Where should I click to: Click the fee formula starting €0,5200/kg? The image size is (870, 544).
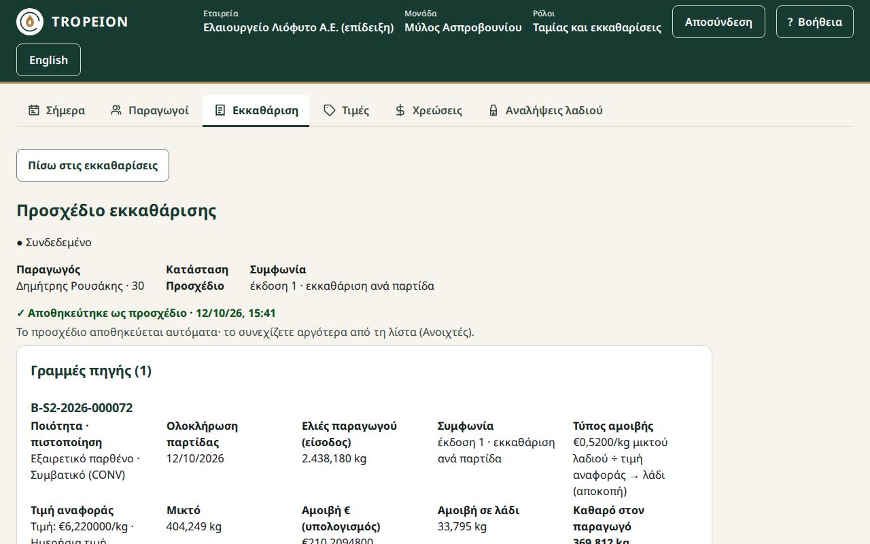pyautogui.click(x=620, y=466)
